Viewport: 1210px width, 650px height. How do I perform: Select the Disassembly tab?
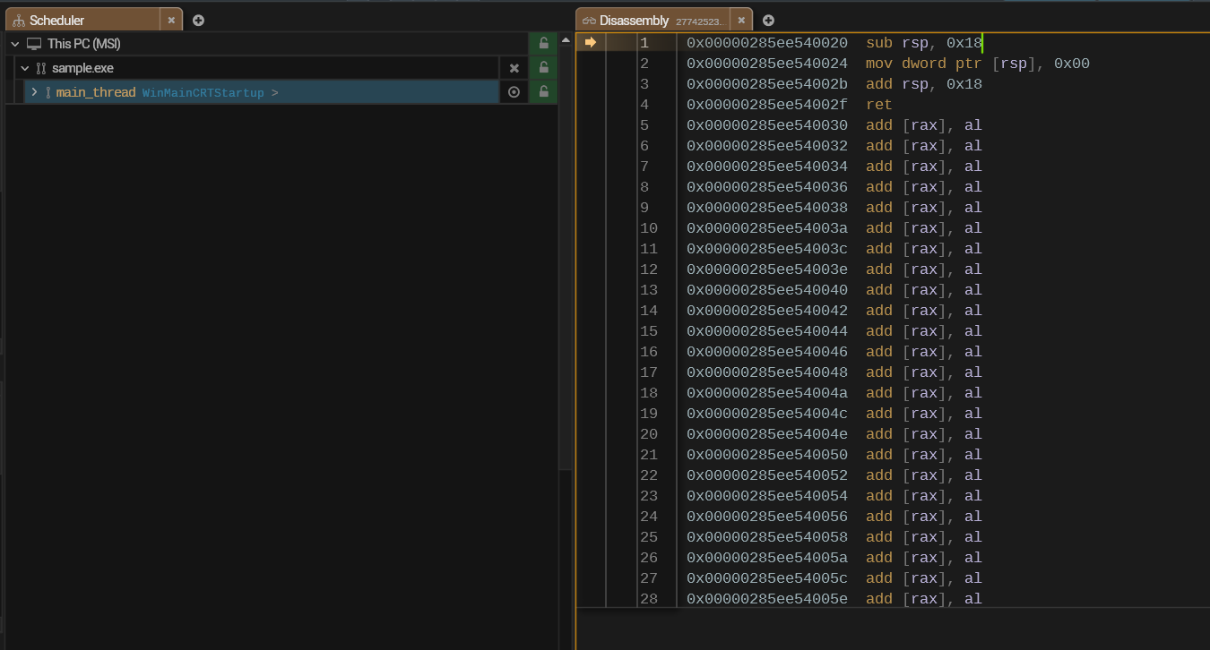click(x=653, y=20)
